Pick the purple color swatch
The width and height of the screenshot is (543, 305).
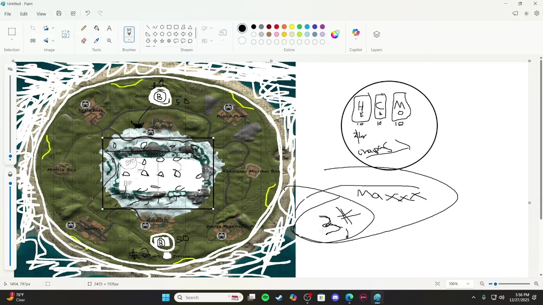click(322, 27)
